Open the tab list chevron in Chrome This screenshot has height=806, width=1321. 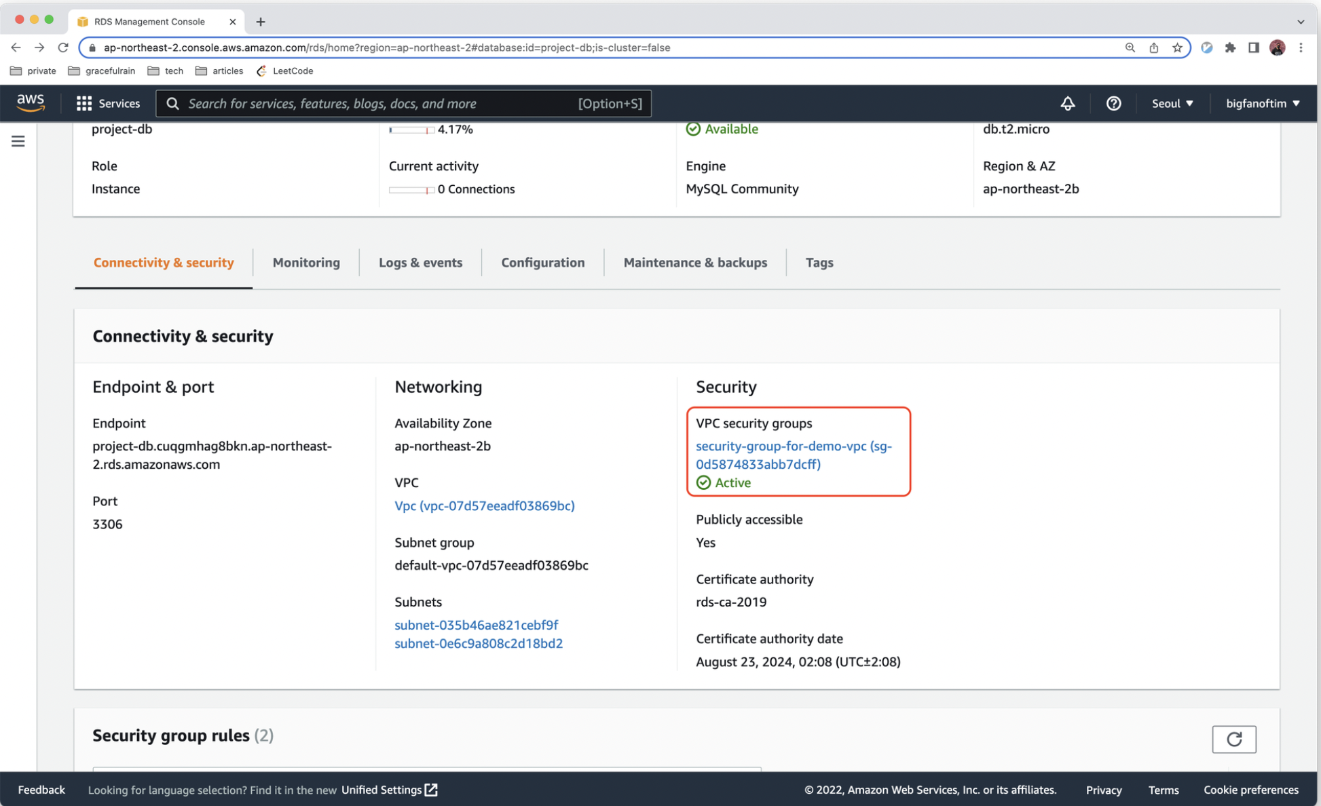tap(1300, 22)
